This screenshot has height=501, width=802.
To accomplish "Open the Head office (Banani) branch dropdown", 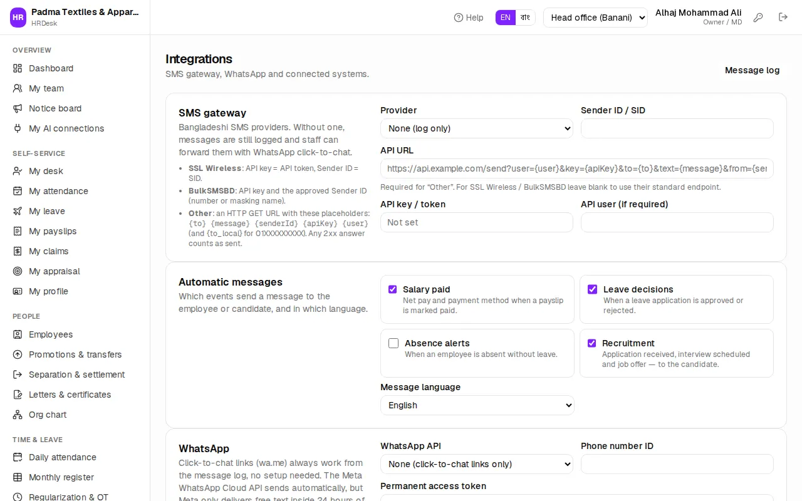I will tap(595, 18).
